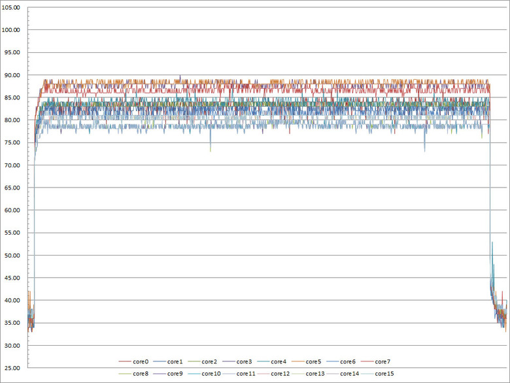Select the core5 legend entry
Image resolution: width=510 pixels, height=383 pixels.
coord(307,361)
